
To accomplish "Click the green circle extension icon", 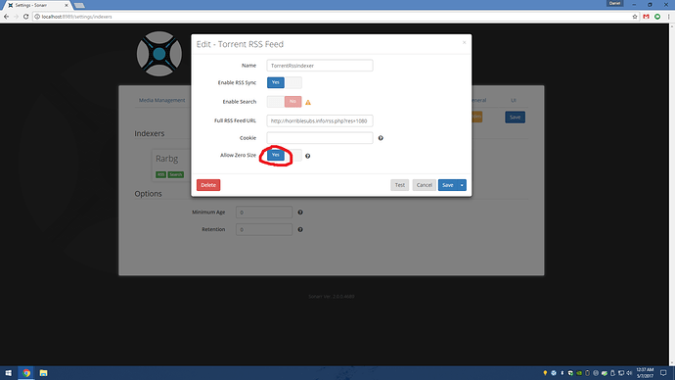I will 657,17.
